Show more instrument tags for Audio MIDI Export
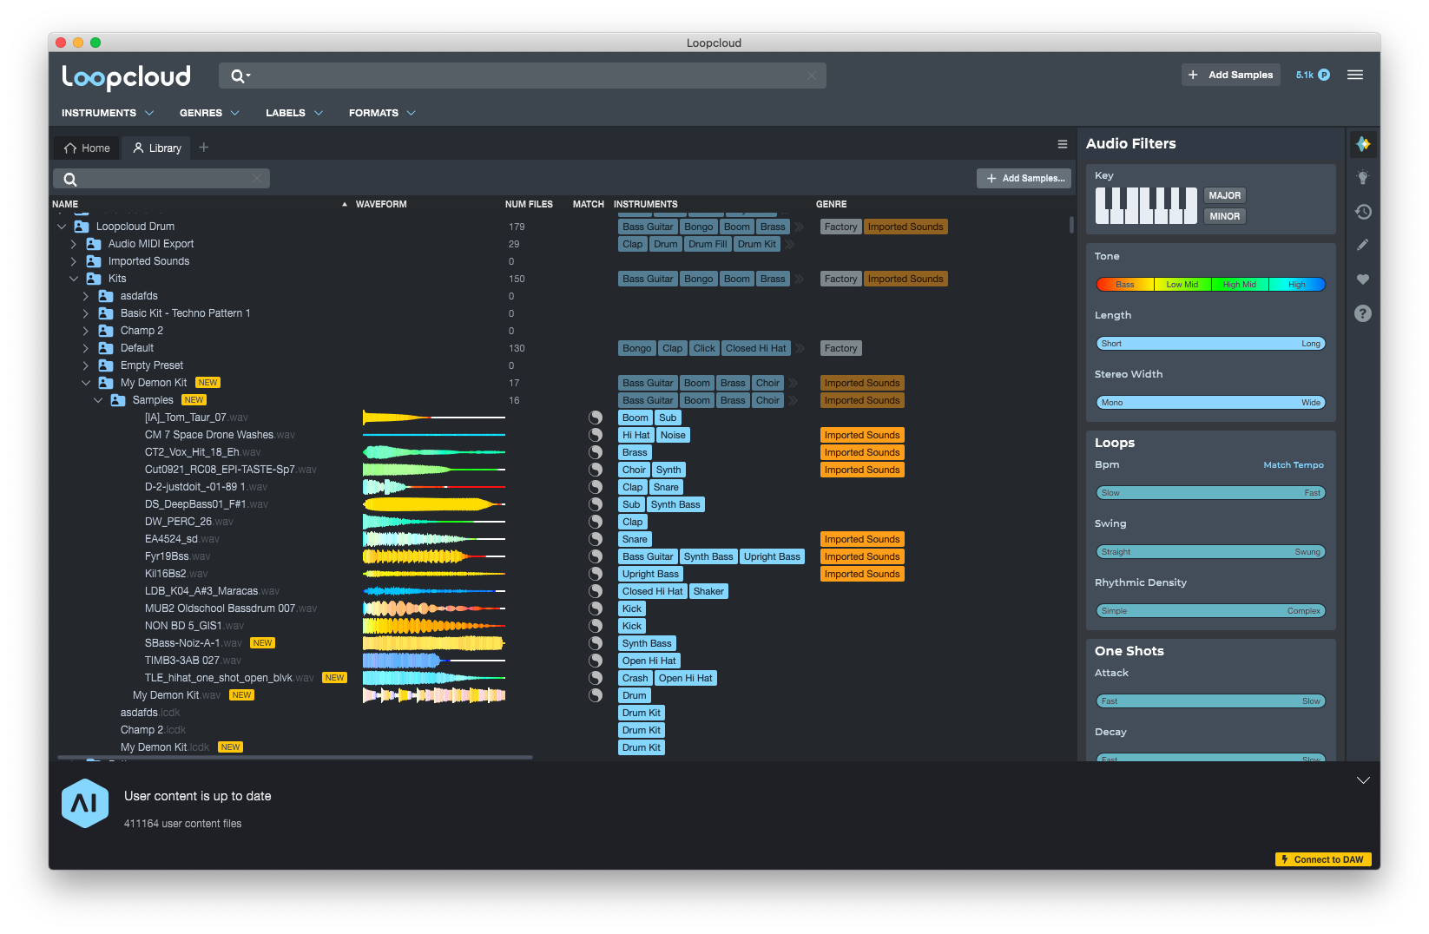This screenshot has width=1429, height=934. tap(790, 244)
